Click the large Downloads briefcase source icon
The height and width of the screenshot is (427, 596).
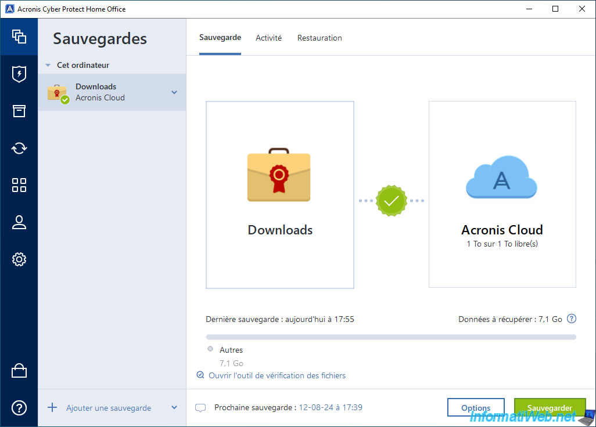[x=279, y=175]
